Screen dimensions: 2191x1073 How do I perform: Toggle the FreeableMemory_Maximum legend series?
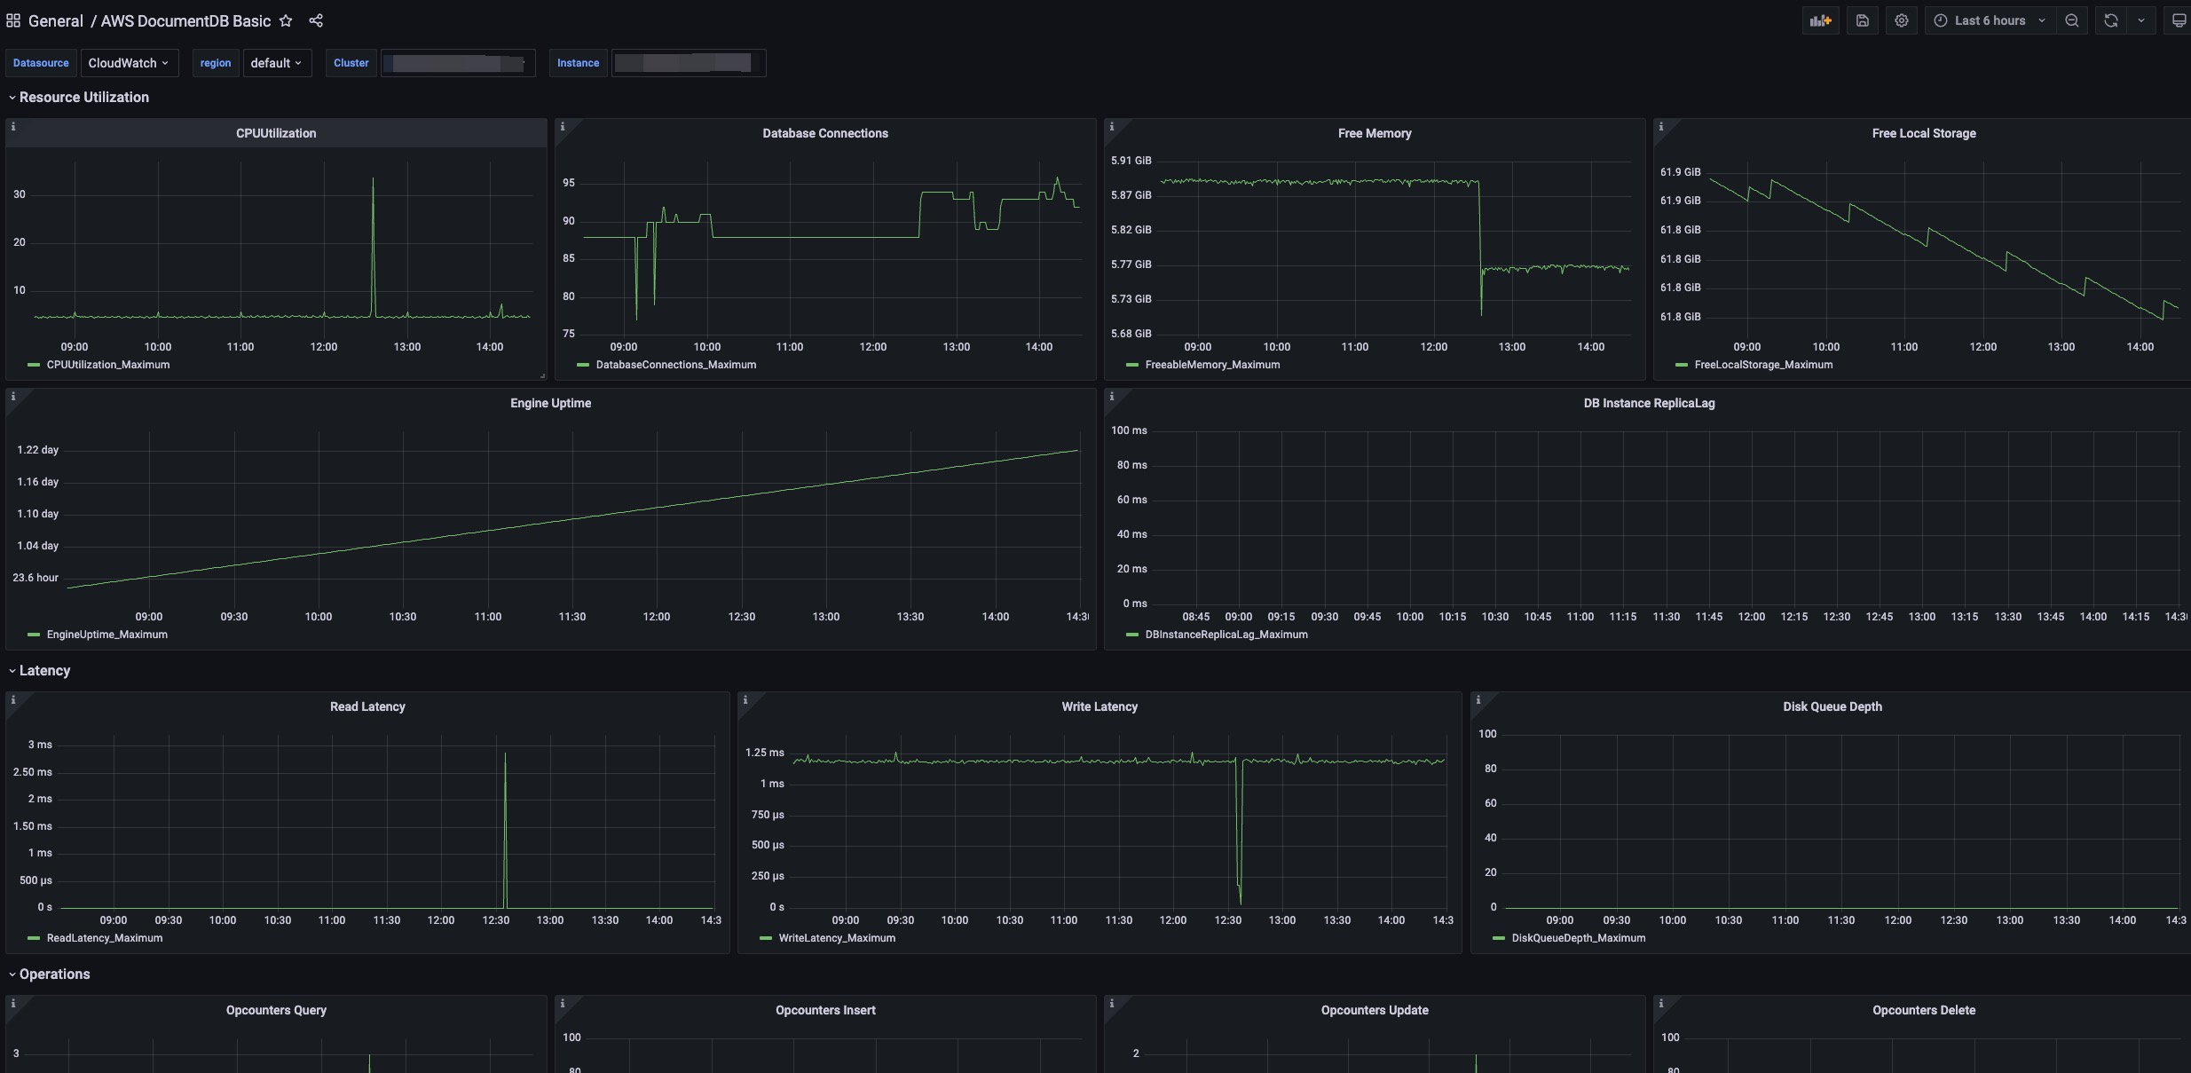tap(1211, 365)
